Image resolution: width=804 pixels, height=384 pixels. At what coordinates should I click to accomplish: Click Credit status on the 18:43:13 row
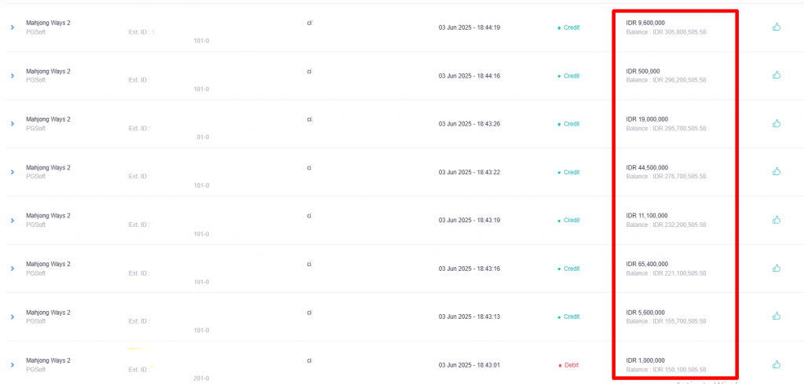tap(572, 316)
